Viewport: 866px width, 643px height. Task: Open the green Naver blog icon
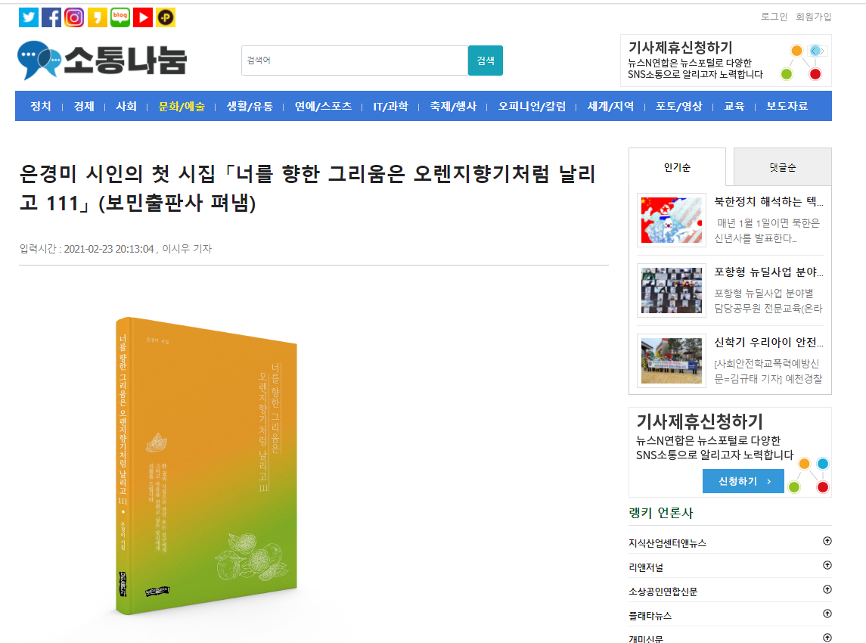pyautogui.click(x=120, y=17)
